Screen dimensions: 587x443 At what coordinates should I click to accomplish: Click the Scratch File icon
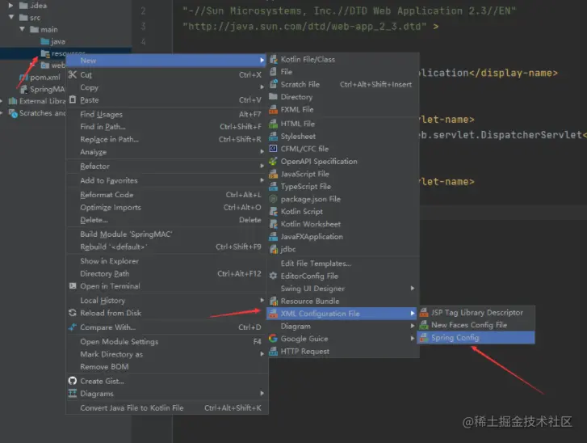click(x=274, y=84)
